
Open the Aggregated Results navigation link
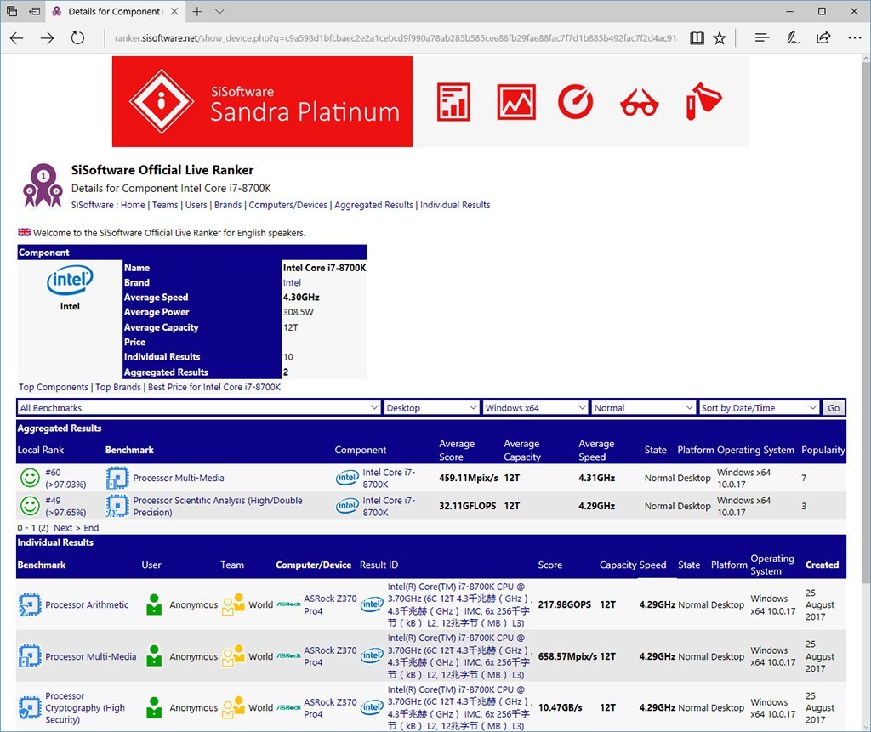point(374,205)
